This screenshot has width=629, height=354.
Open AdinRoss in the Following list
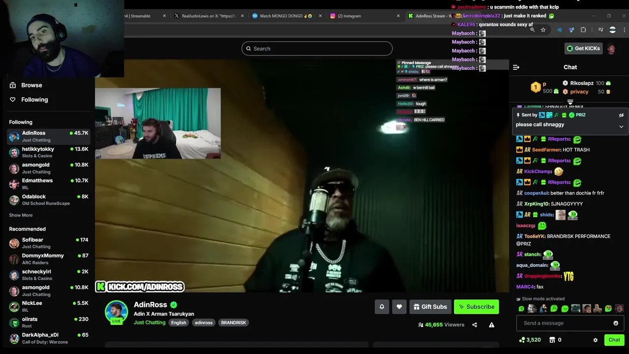pos(49,136)
